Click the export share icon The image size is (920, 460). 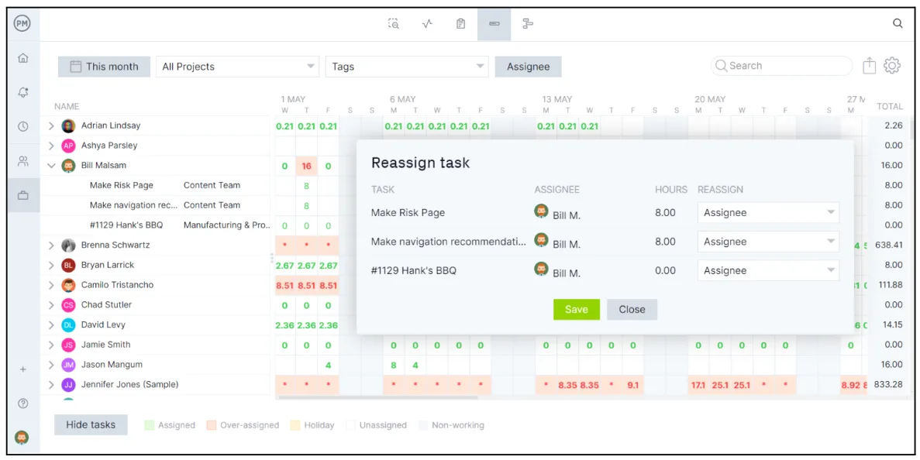coord(869,66)
